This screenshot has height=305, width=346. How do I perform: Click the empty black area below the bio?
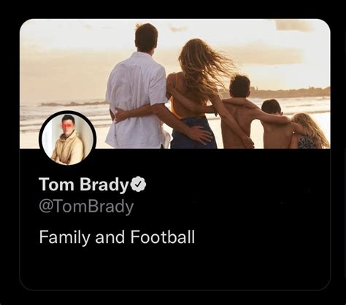tap(174, 268)
